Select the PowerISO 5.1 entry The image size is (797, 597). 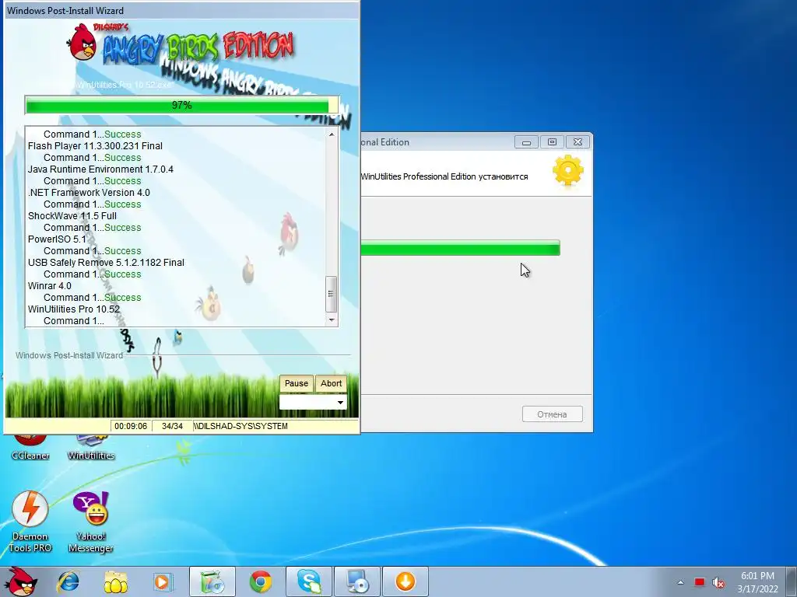[57, 239]
